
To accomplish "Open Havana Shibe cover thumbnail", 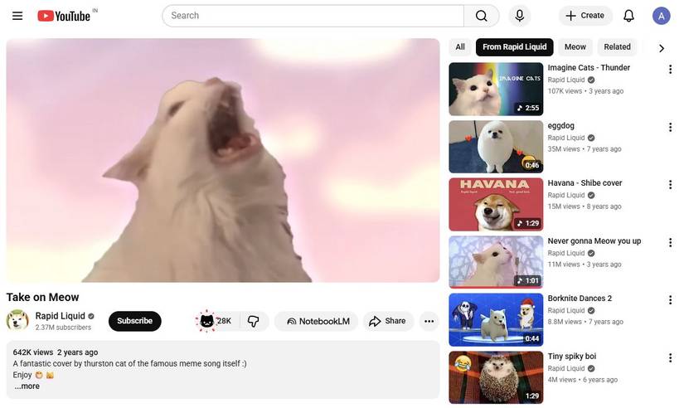I will click(496, 204).
